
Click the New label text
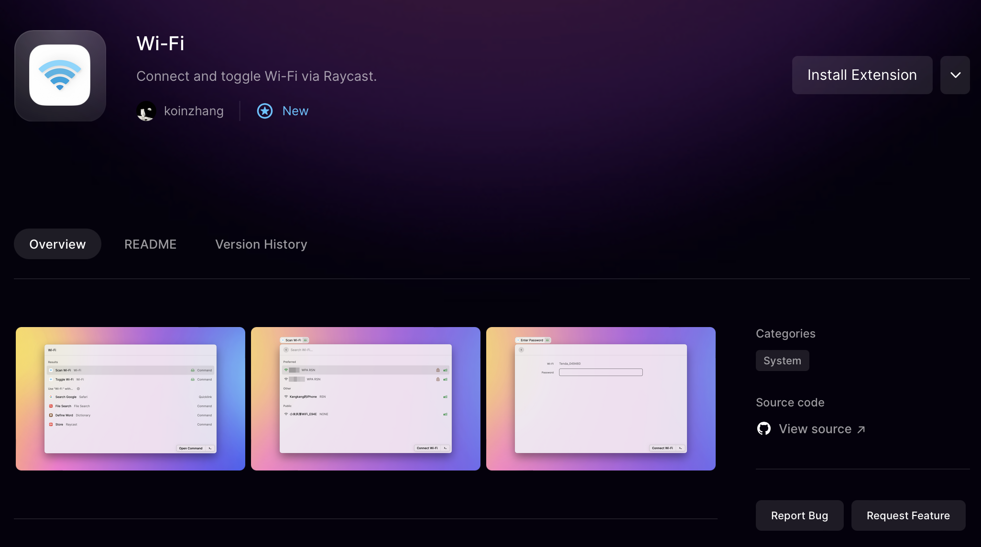(x=295, y=111)
